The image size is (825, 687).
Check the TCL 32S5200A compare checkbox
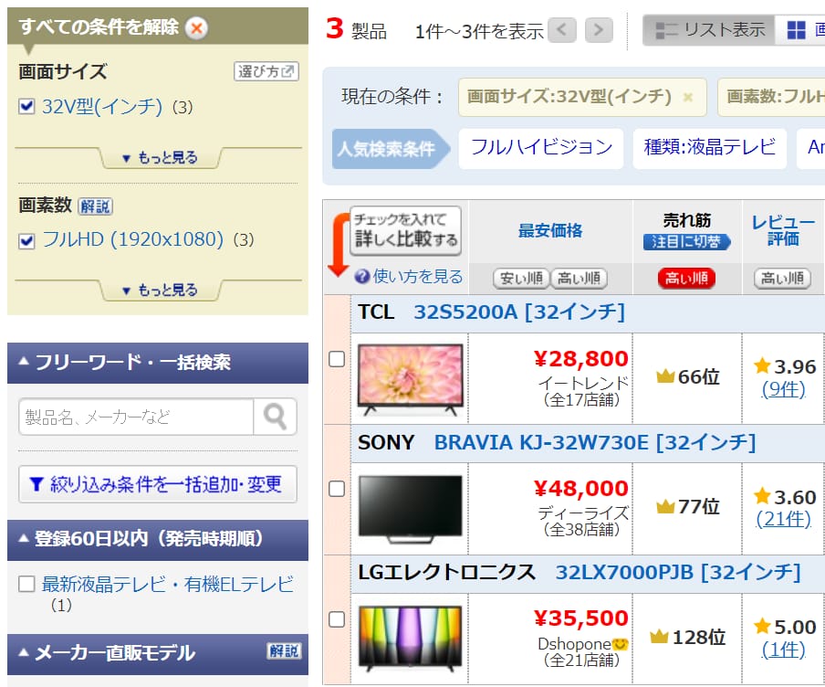coord(337,359)
